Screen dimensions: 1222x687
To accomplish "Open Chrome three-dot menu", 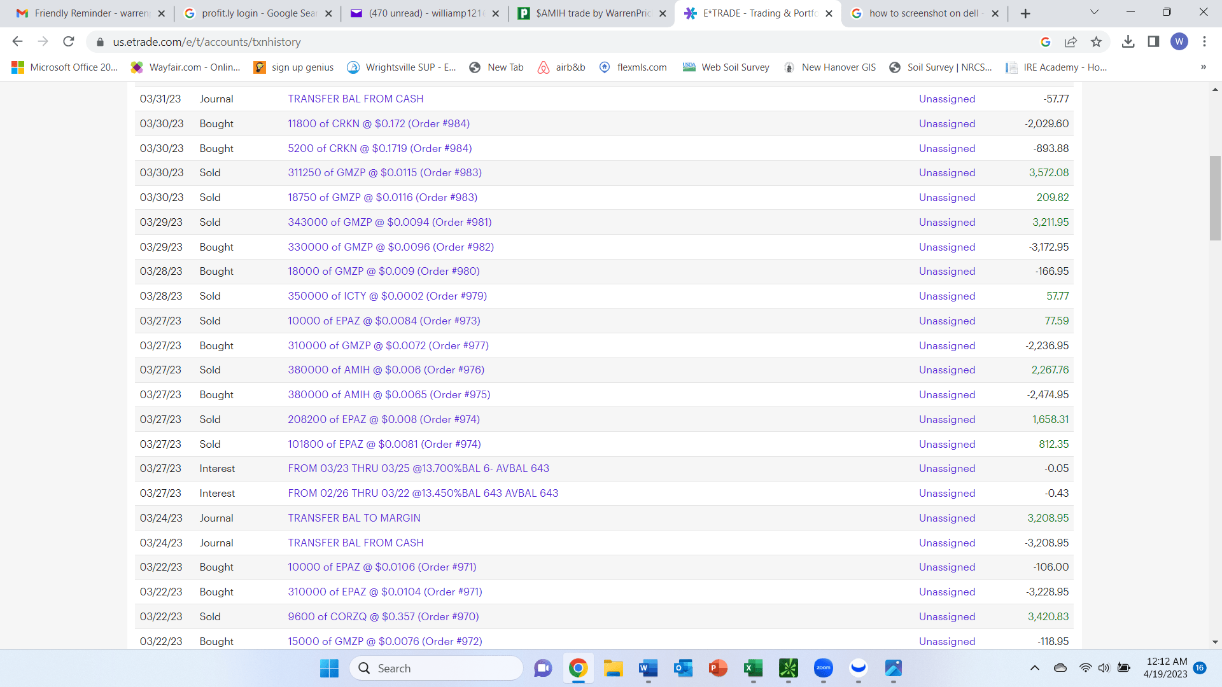I will [x=1204, y=42].
